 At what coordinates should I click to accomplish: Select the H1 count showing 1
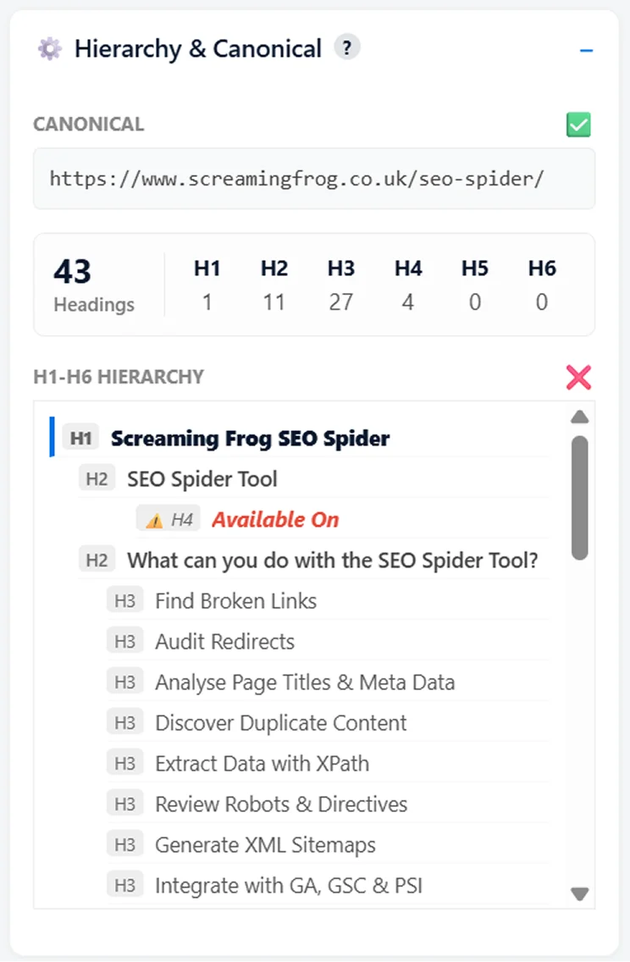pos(207,298)
